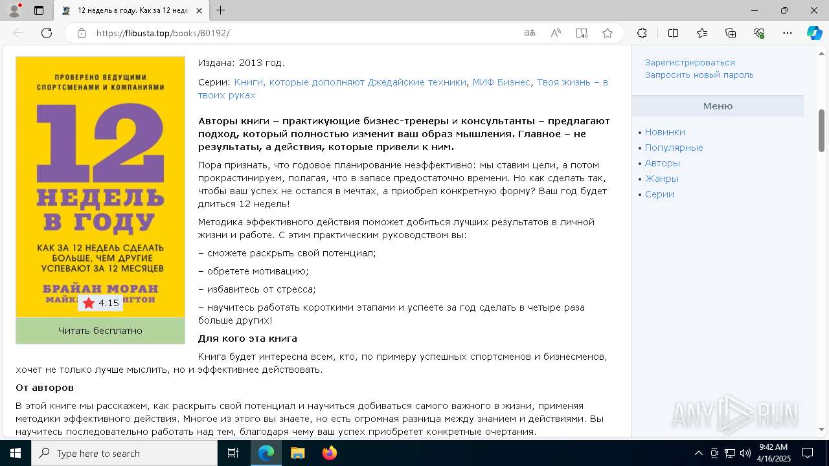Open the tab actions menu icon
This screenshot has height=466, width=829.
point(39,10)
